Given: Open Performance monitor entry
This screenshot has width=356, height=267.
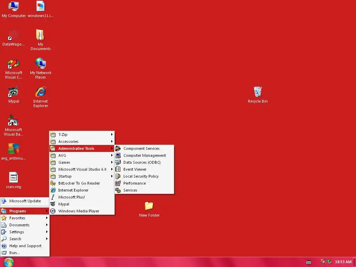Looking at the screenshot, I should click(144, 183).
